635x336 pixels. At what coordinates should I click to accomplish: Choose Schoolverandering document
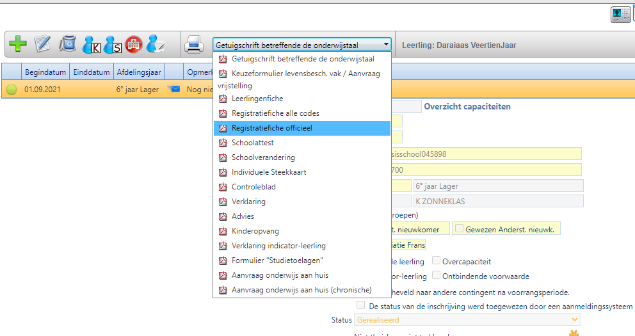point(302,157)
